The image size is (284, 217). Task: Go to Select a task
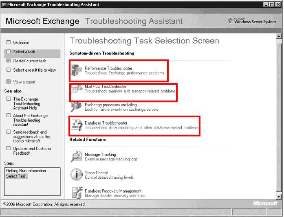coord(24,52)
